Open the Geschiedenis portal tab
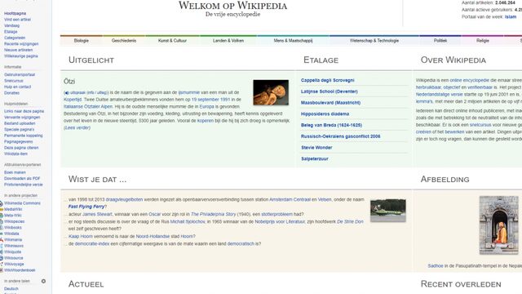The width and height of the screenshot is (522, 294). tap(124, 41)
